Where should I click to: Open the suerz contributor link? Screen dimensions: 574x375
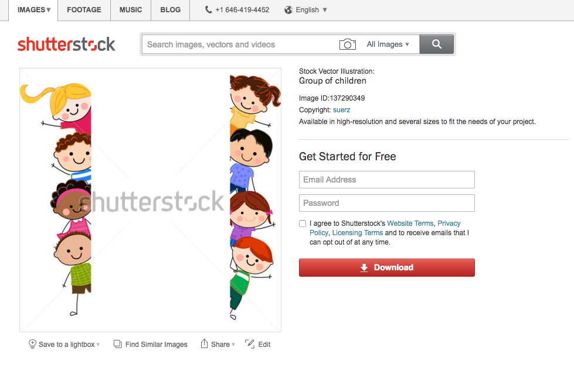341,110
